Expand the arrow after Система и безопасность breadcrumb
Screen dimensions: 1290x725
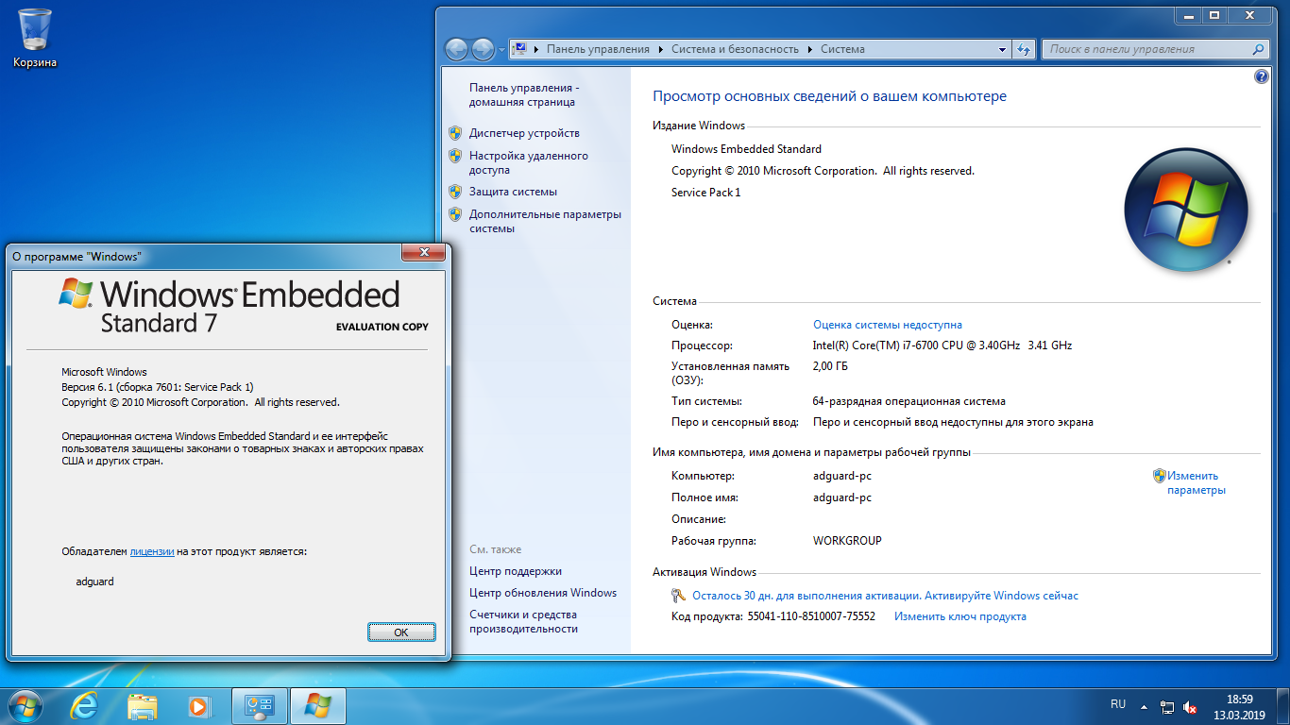tap(810, 49)
